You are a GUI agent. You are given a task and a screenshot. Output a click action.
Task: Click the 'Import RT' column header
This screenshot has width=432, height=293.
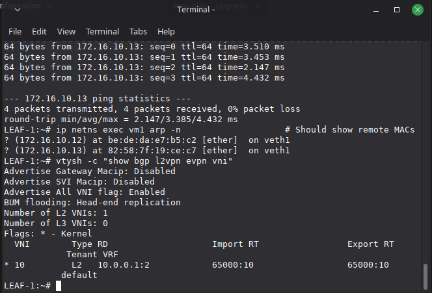tap(236, 244)
